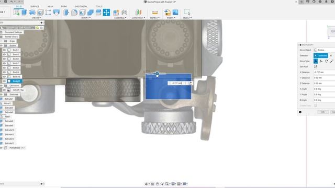Click the Insert Canvas image icon
The height and width of the screenshot is (188, 335).
click(175, 12)
